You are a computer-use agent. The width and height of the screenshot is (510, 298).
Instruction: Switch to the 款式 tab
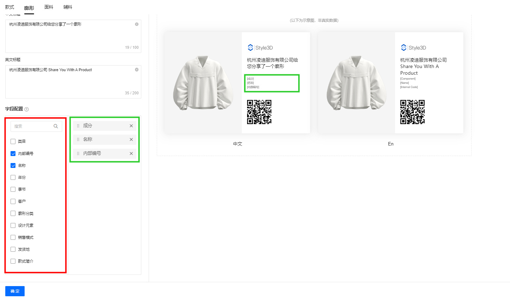click(x=9, y=7)
